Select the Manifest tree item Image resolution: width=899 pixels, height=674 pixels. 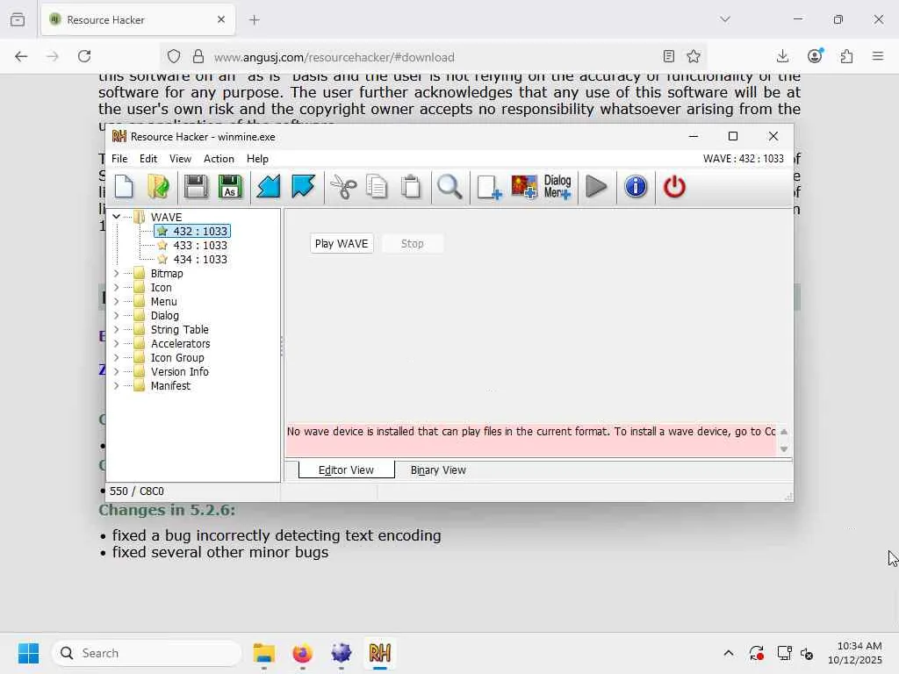coord(170,386)
